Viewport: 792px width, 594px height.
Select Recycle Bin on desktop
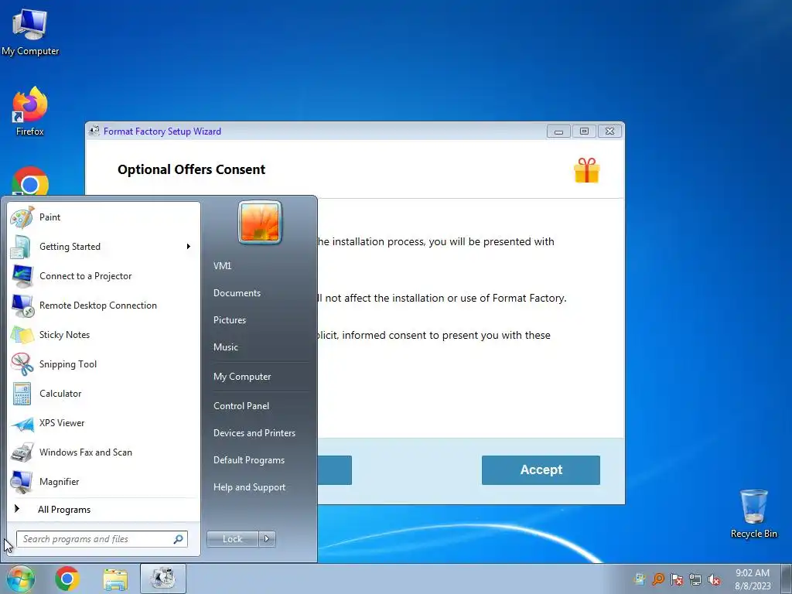coord(753,514)
